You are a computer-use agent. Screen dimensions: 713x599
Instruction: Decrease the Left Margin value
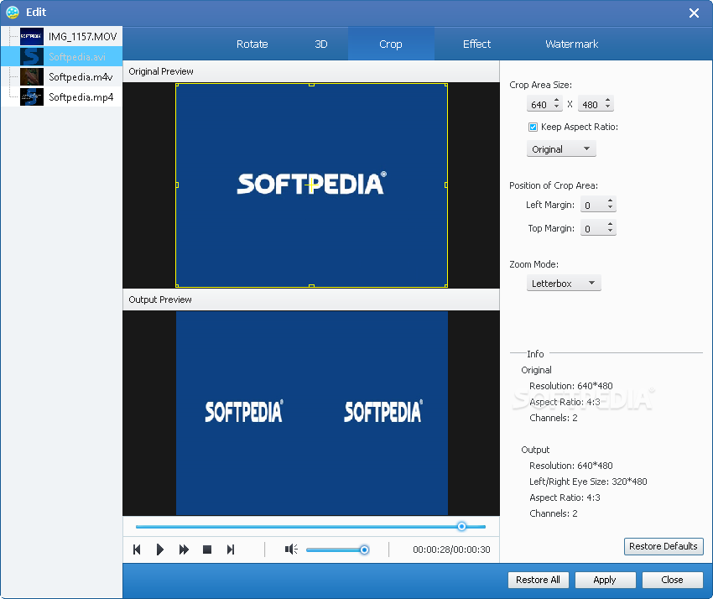click(x=610, y=208)
